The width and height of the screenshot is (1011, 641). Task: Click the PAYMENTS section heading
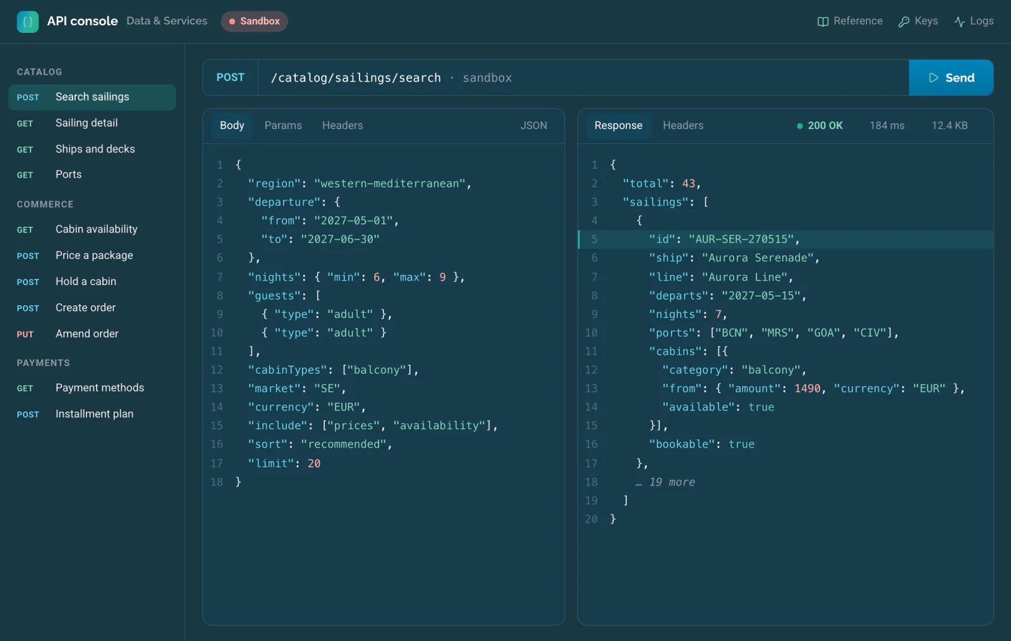coord(43,363)
